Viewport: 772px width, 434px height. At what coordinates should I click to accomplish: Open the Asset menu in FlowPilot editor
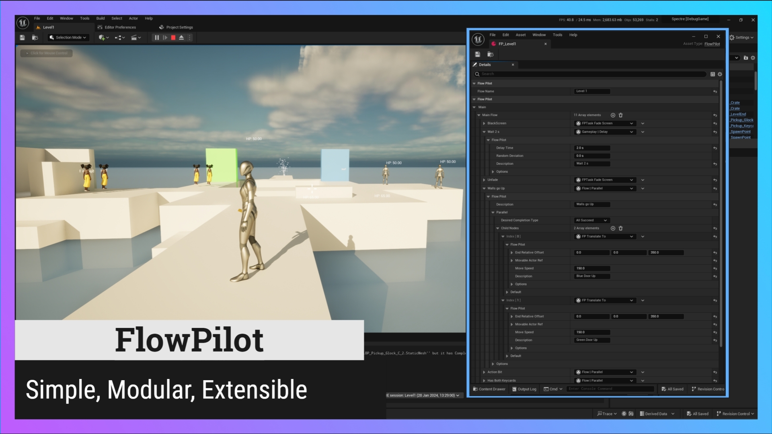click(x=520, y=35)
